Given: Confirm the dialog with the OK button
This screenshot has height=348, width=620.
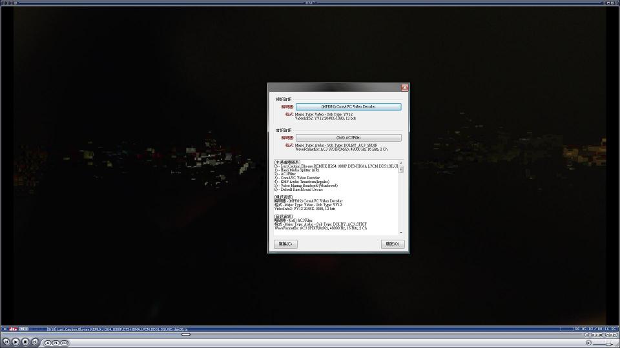Looking at the screenshot, I should [392, 244].
